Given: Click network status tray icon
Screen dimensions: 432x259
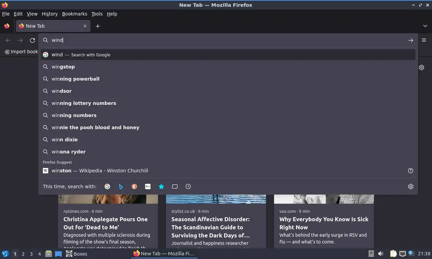Looking at the screenshot, I should [402, 254].
